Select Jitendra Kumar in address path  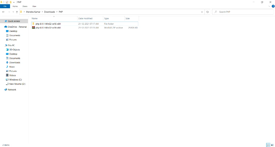(x=33, y=12)
